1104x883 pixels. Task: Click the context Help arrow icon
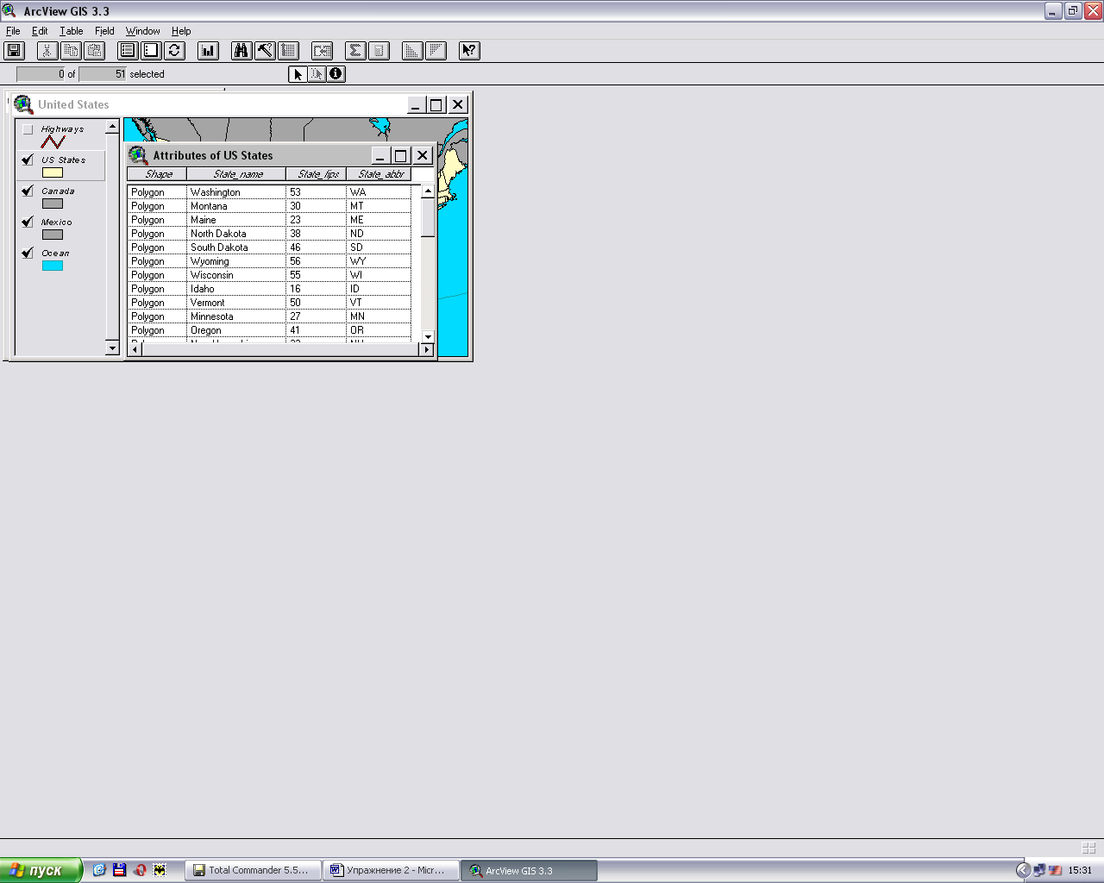469,51
